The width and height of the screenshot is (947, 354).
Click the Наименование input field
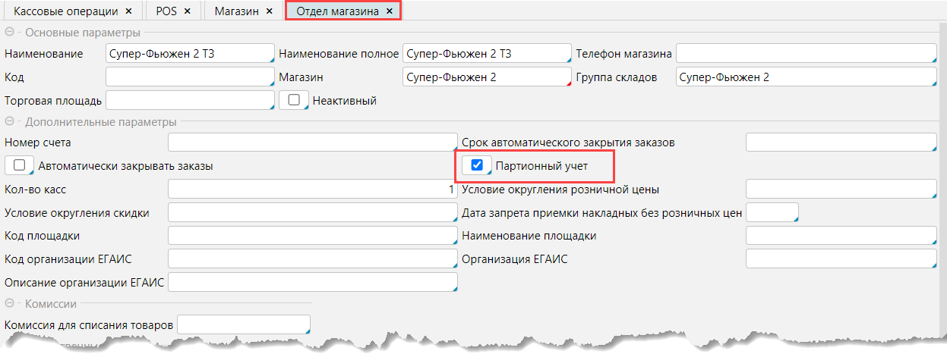(x=189, y=54)
